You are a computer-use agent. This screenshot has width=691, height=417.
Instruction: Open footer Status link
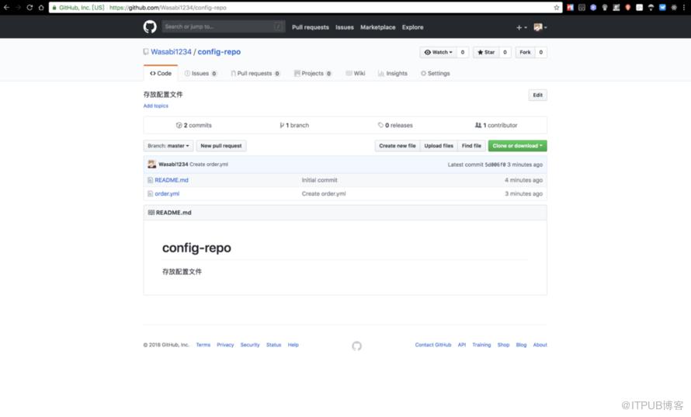pos(273,345)
